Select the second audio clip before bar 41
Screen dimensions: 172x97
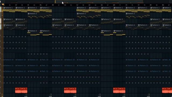(24, 90)
